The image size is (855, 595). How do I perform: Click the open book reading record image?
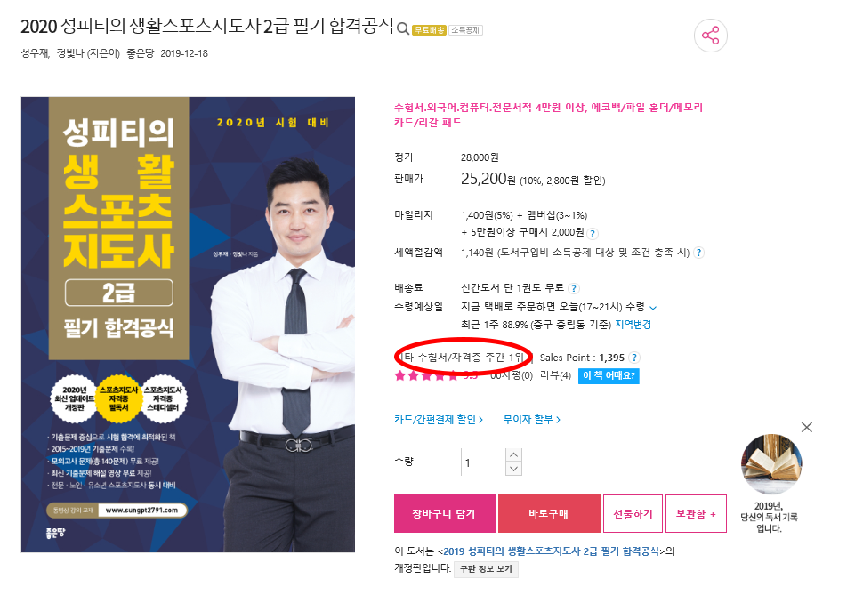click(771, 464)
